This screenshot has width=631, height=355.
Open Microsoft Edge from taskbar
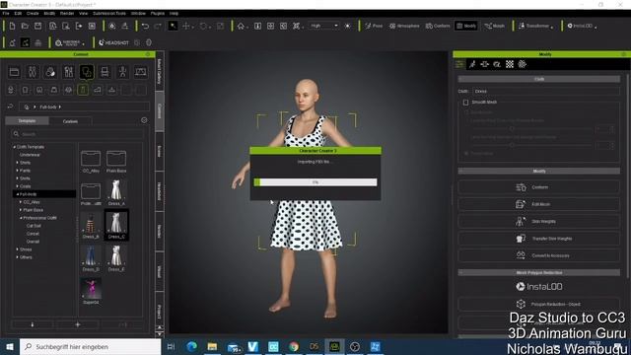pyautogui.click(x=192, y=346)
